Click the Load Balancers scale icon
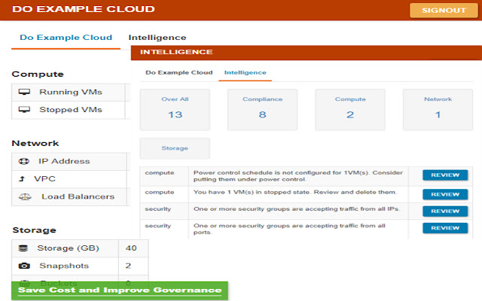Screen dimensions: 482x301 click(24, 197)
